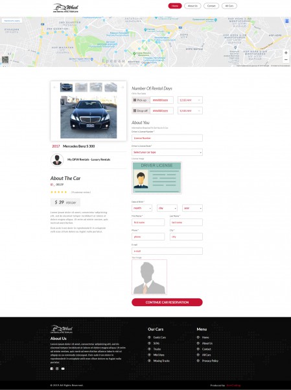Screen dimensions: 291x390
Task: Click the star rating
Action: click(58, 192)
